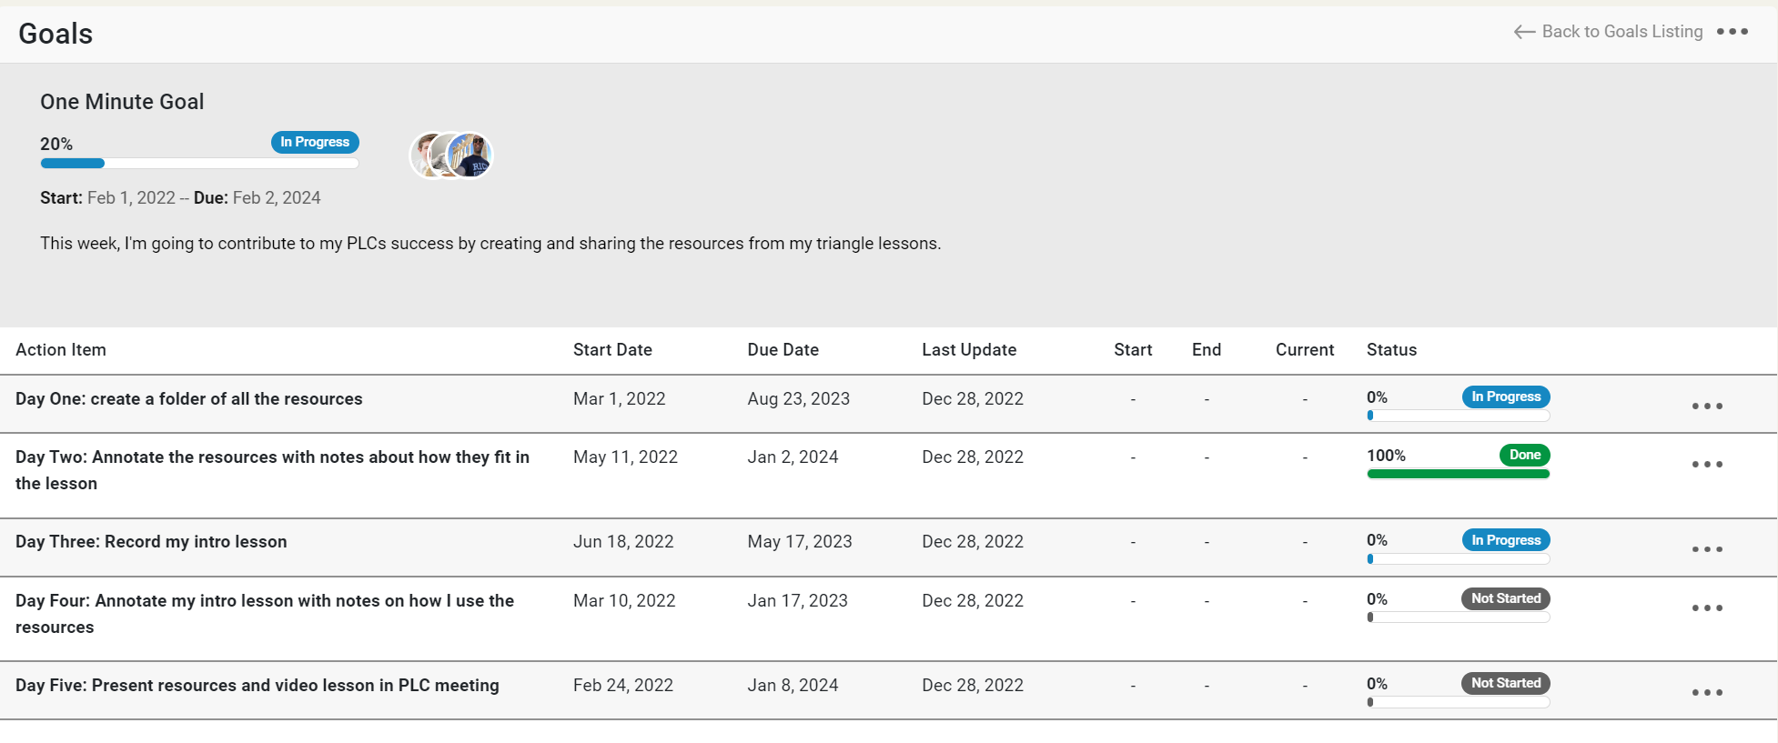Open options menu for Day Four row
Screen dimensions: 1778x743
click(1707, 607)
